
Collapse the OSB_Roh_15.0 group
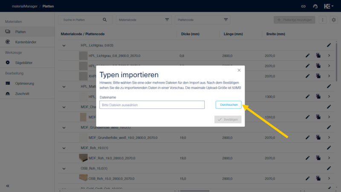tap(64, 169)
